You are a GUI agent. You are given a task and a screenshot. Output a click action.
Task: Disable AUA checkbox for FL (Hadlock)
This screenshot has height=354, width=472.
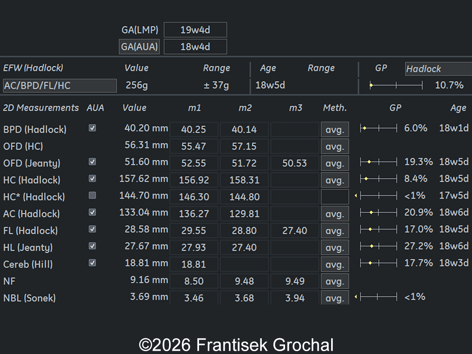click(x=92, y=229)
